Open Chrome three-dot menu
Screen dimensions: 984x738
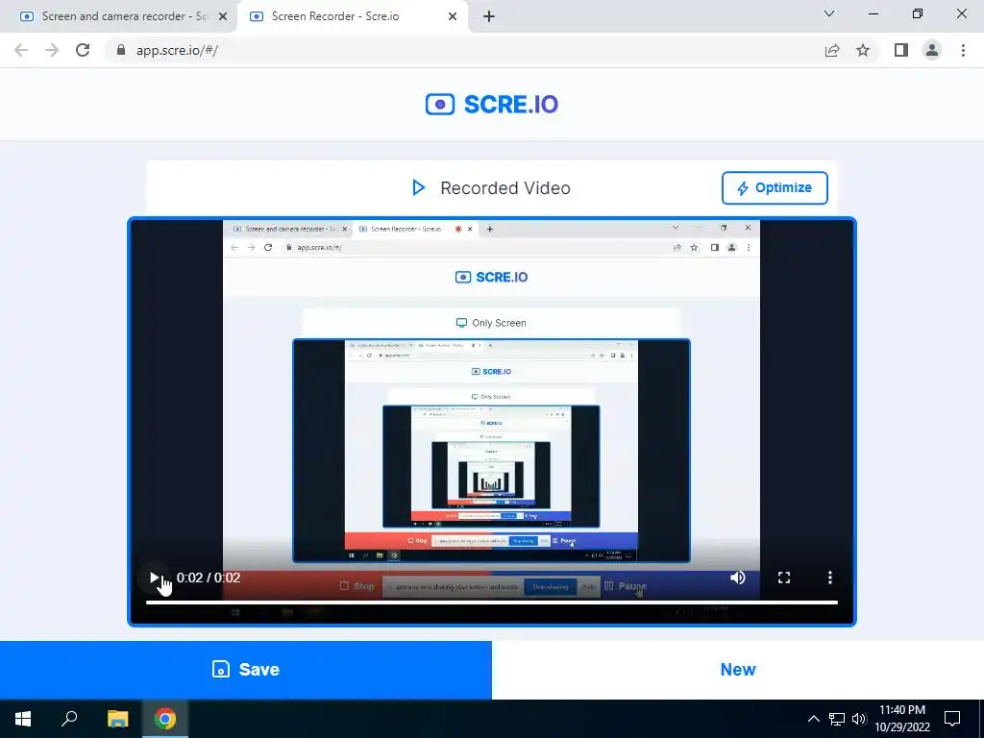[963, 50]
